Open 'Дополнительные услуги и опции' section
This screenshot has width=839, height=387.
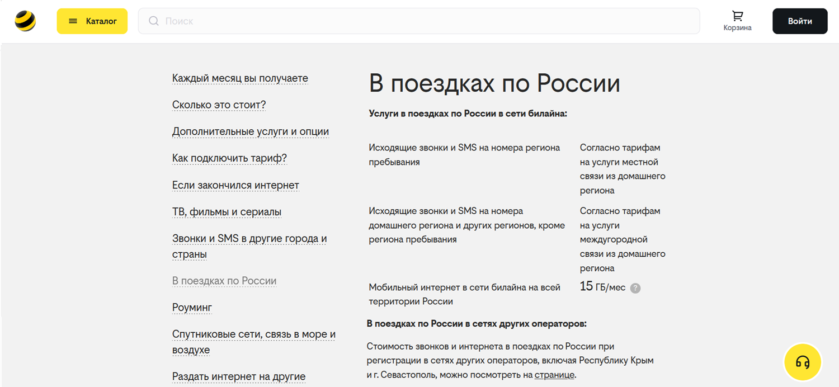tap(250, 132)
